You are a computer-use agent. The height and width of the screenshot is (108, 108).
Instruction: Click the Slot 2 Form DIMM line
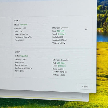click(x=19, y=40)
